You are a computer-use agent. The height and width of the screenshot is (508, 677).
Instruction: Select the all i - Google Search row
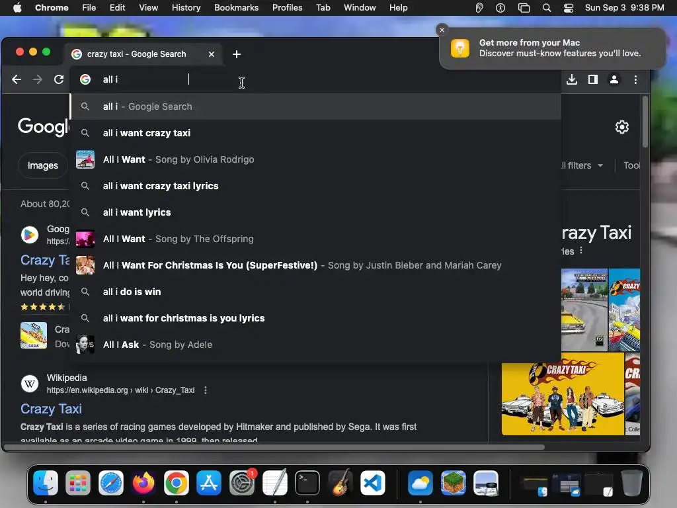pos(316,106)
